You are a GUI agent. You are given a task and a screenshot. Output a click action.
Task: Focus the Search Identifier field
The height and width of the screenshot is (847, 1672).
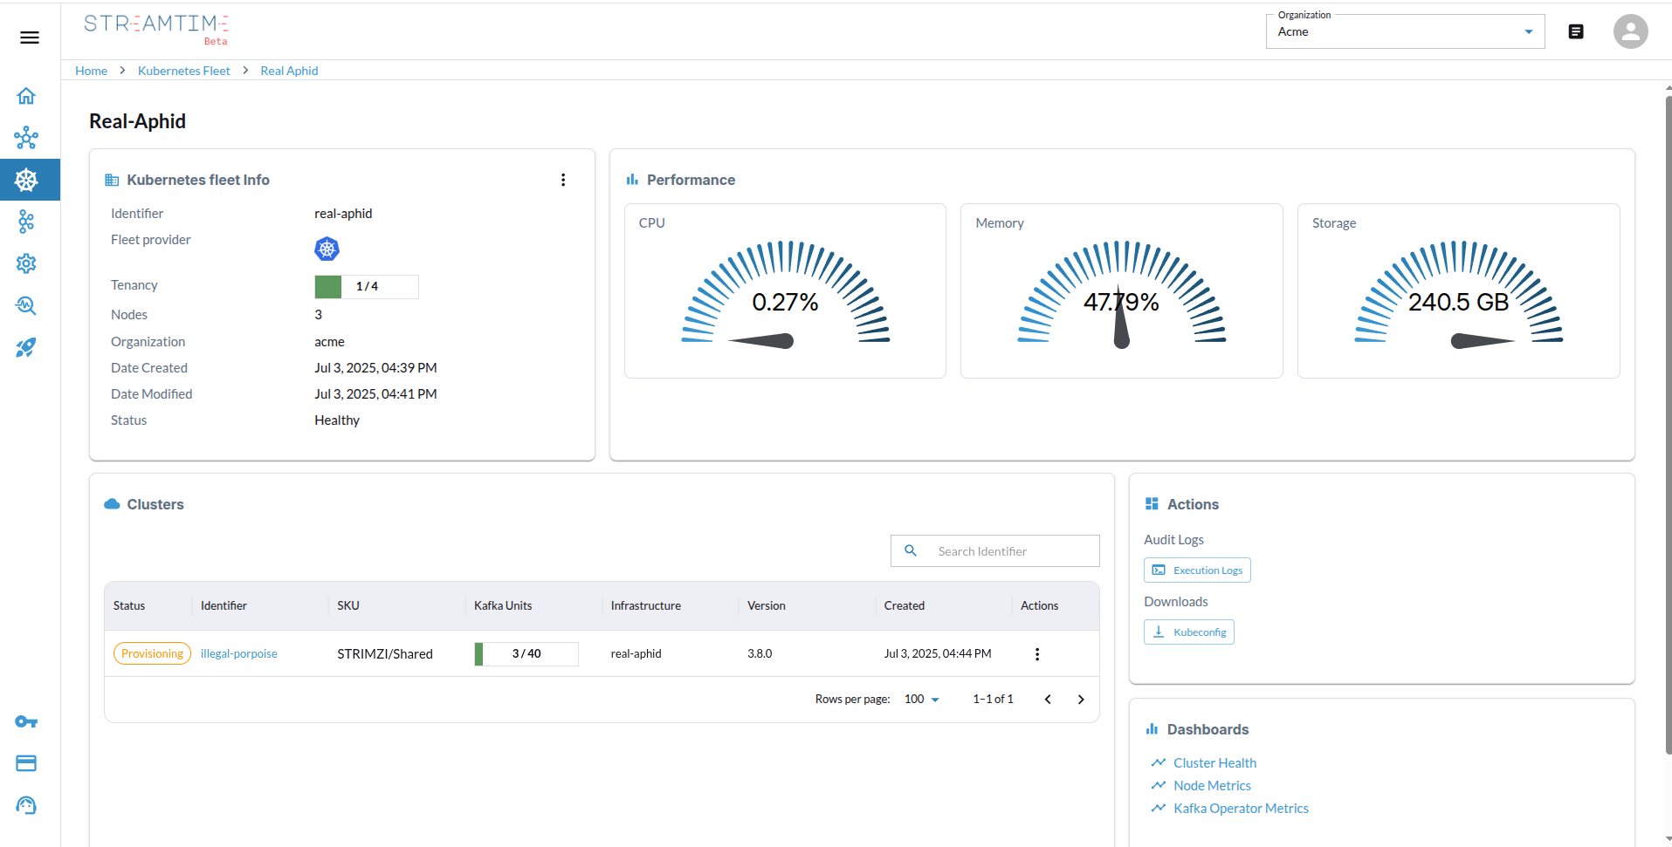[994, 551]
